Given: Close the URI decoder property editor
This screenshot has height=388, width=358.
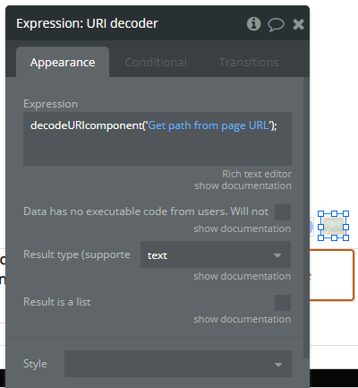Looking at the screenshot, I should [x=298, y=24].
